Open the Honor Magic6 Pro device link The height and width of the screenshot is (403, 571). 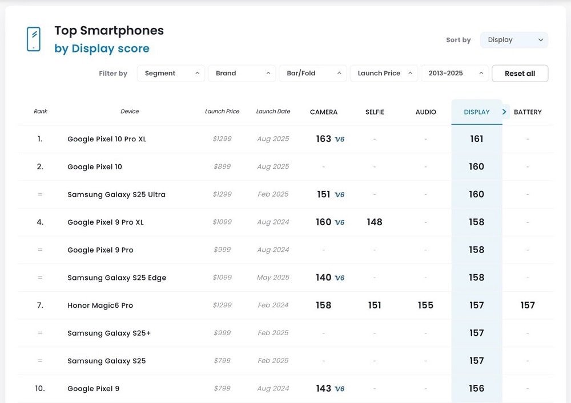tap(100, 306)
